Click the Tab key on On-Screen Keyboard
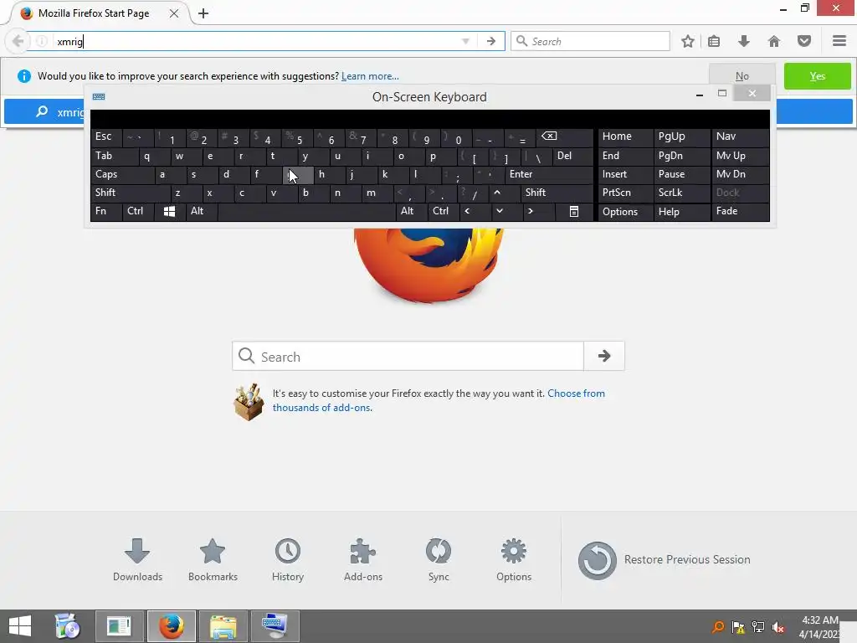 click(x=114, y=156)
